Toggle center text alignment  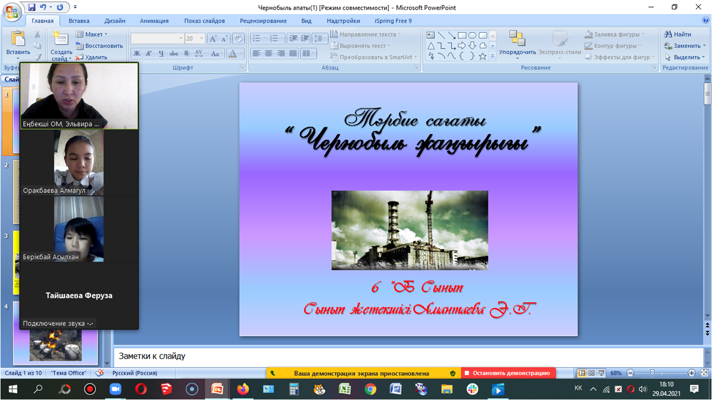click(x=268, y=53)
